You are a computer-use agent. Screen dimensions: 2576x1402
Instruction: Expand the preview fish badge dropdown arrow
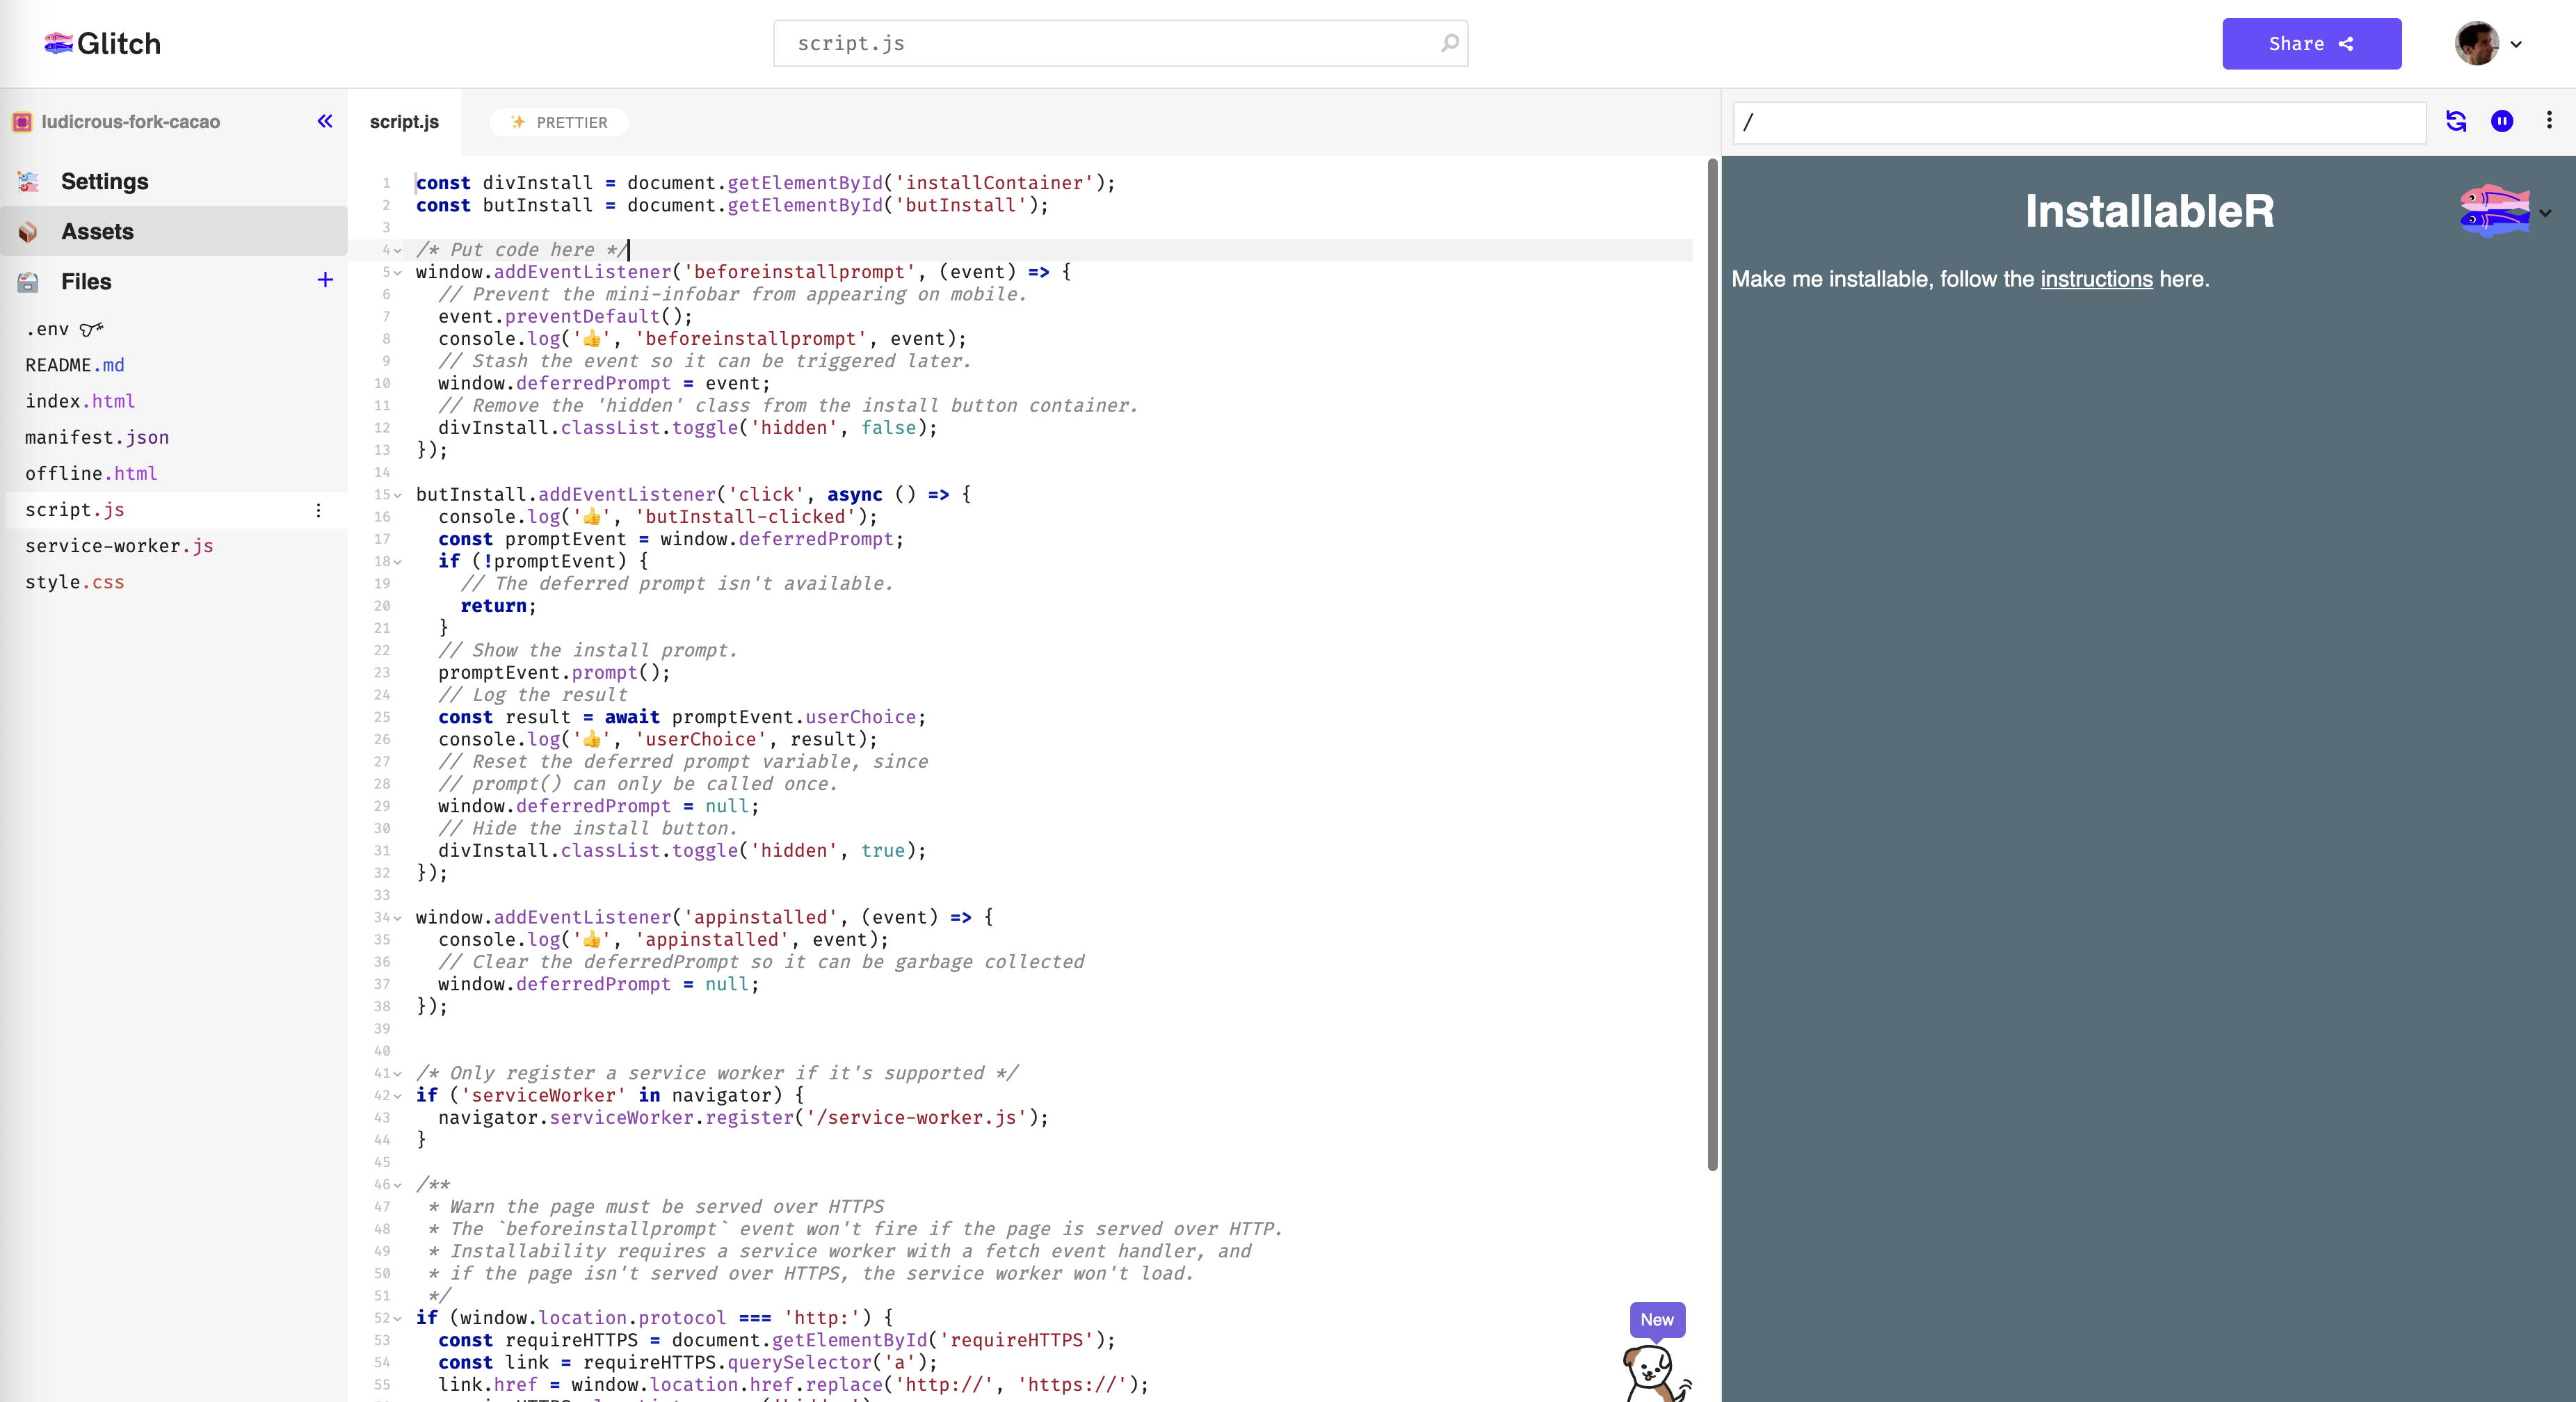2546,212
